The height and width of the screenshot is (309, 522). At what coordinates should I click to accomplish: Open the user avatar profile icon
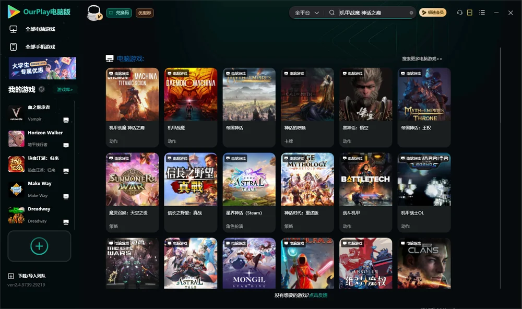coord(94,13)
